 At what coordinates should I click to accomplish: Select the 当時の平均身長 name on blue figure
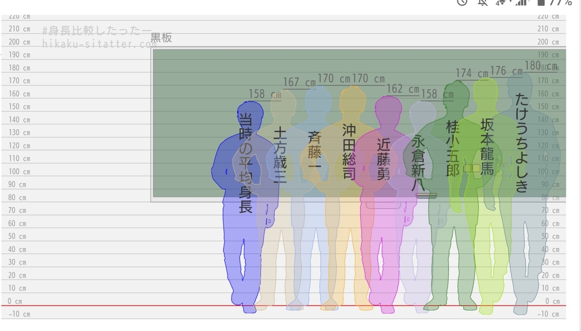[246, 163]
